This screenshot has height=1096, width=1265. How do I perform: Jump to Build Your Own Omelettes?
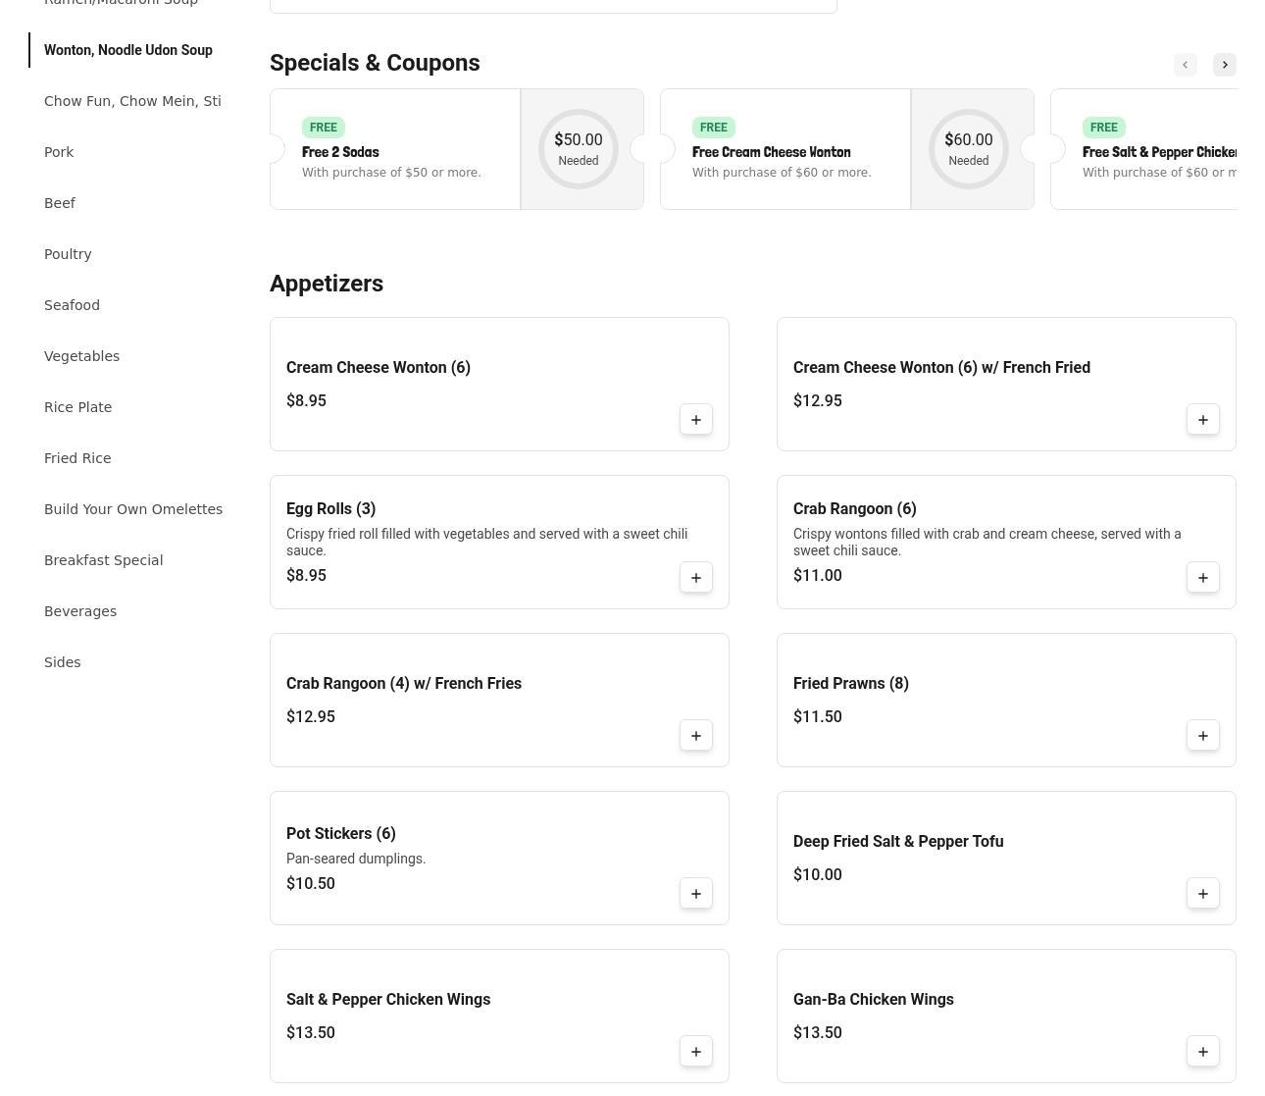coord(133,509)
